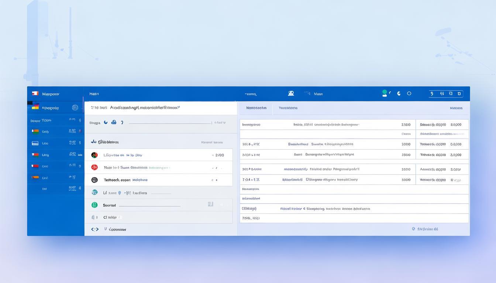Viewport: 496px width, 283px height.
Task: Click the circular badge icon beside the black-red-yellow flag
Action: pyautogui.click(x=75, y=108)
